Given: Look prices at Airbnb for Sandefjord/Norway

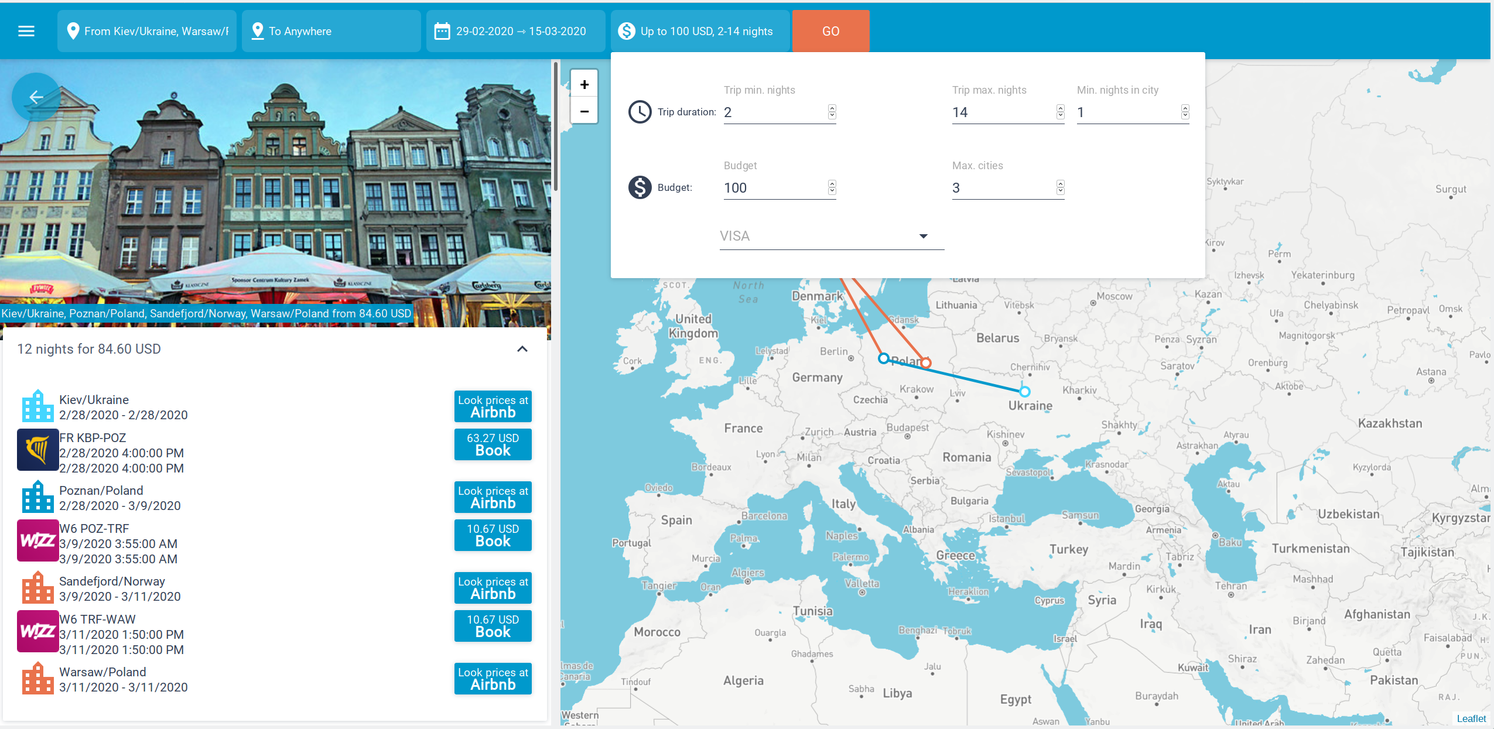Looking at the screenshot, I should (x=493, y=587).
